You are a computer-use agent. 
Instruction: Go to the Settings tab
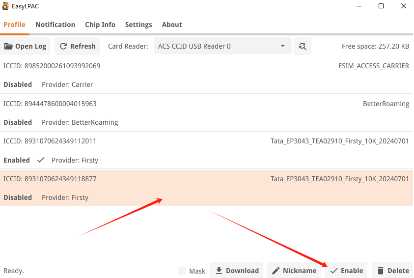(x=138, y=25)
